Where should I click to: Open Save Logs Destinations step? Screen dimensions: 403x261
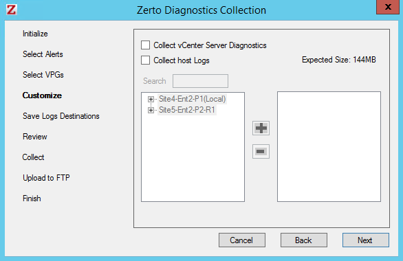pyautogui.click(x=61, y=116)
